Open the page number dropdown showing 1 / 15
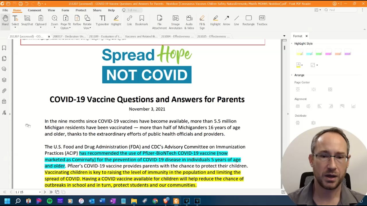 click(x=40, y=192)
